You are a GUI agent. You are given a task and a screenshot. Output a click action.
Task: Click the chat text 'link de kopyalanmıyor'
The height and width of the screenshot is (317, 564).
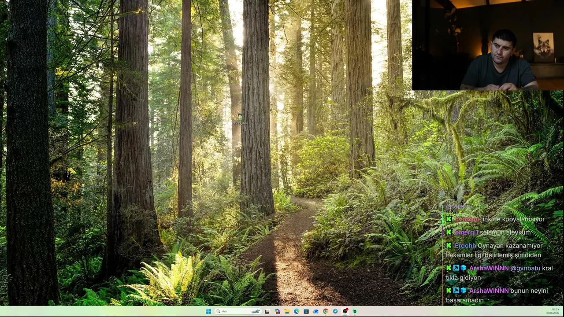(513, 219)
